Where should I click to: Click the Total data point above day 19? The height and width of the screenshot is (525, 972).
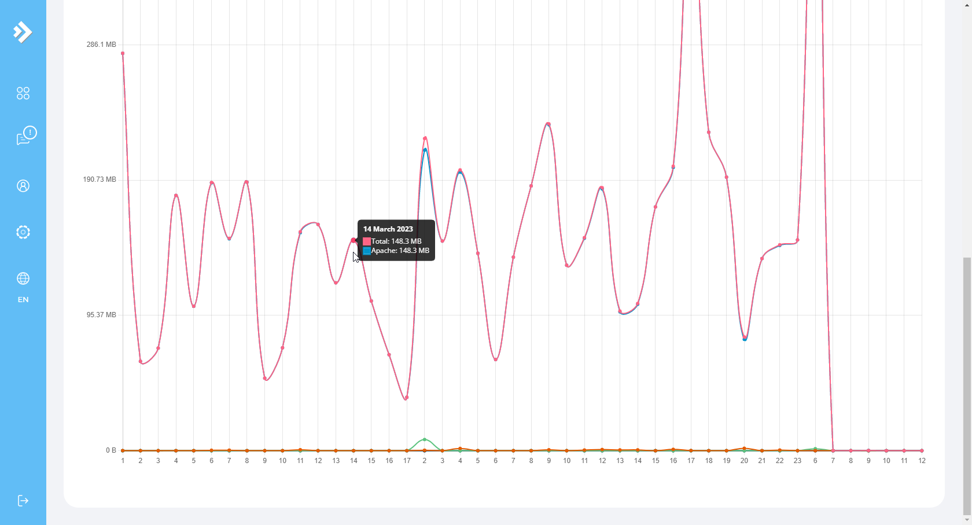click(727, 177)
